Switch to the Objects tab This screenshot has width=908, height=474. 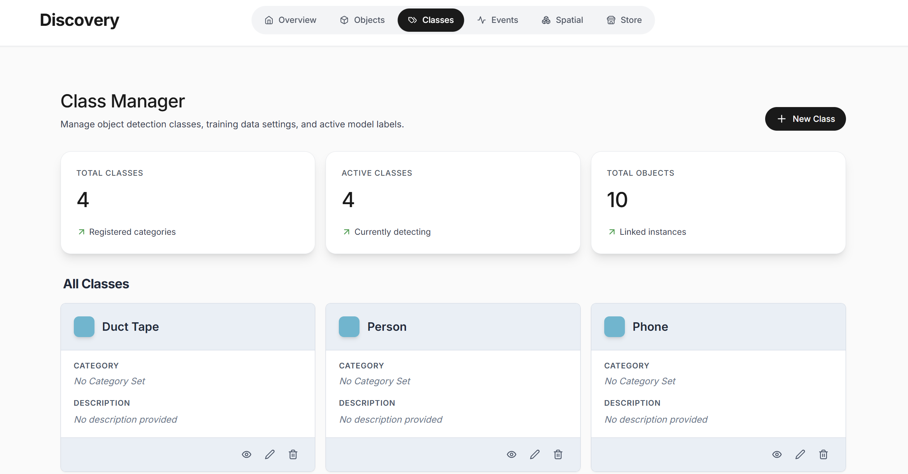point(362,20)
